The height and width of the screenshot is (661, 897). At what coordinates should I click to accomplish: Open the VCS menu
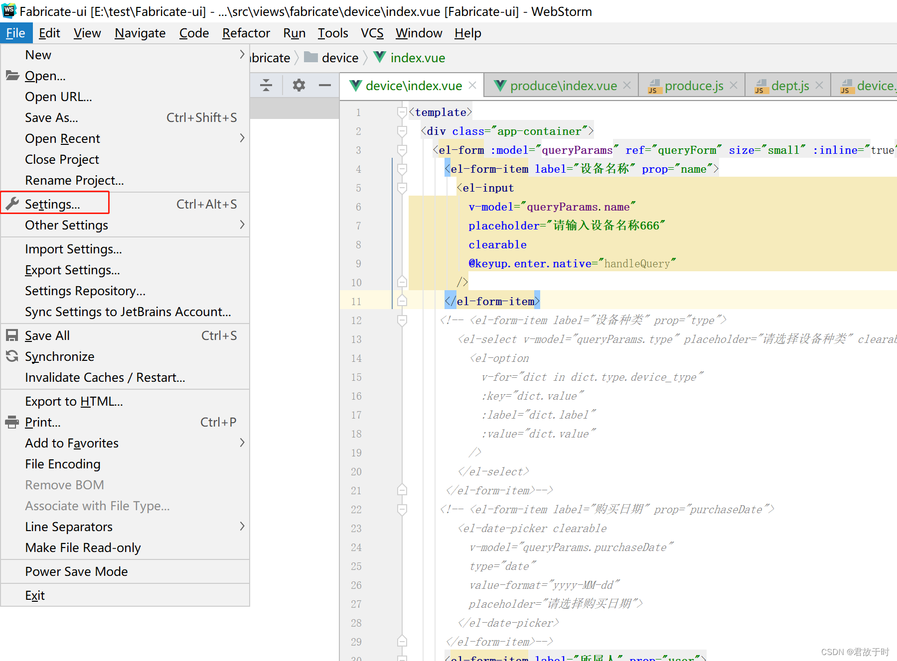click(x=372, y=33)
